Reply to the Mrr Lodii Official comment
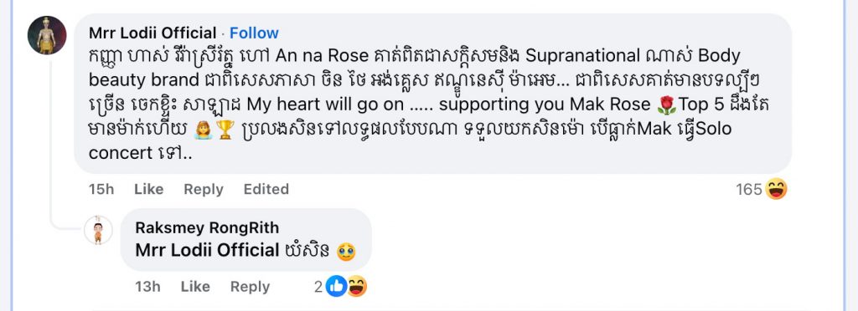Screen dimensions: 858x311 pyautogui.click(x=204, y=189)
